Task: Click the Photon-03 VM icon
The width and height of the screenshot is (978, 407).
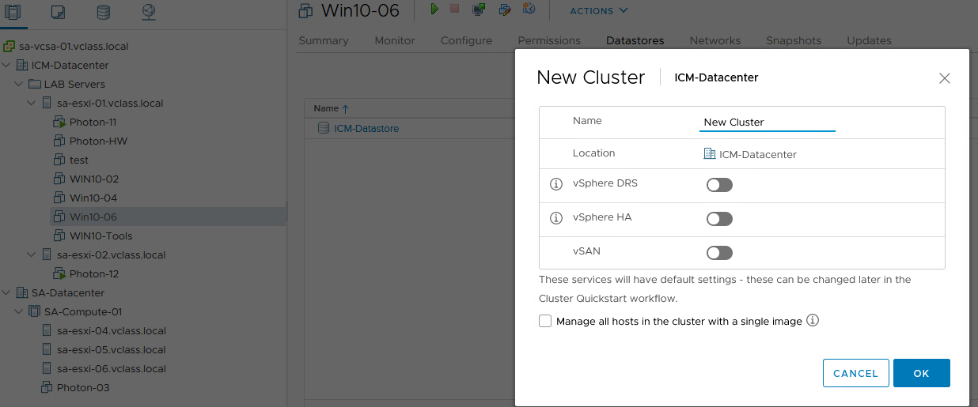Action: [x=47, y=387]
